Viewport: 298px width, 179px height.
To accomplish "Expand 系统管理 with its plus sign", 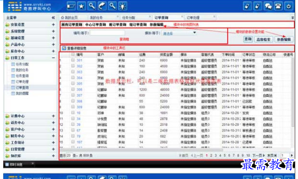I will (x=53, y=31).
